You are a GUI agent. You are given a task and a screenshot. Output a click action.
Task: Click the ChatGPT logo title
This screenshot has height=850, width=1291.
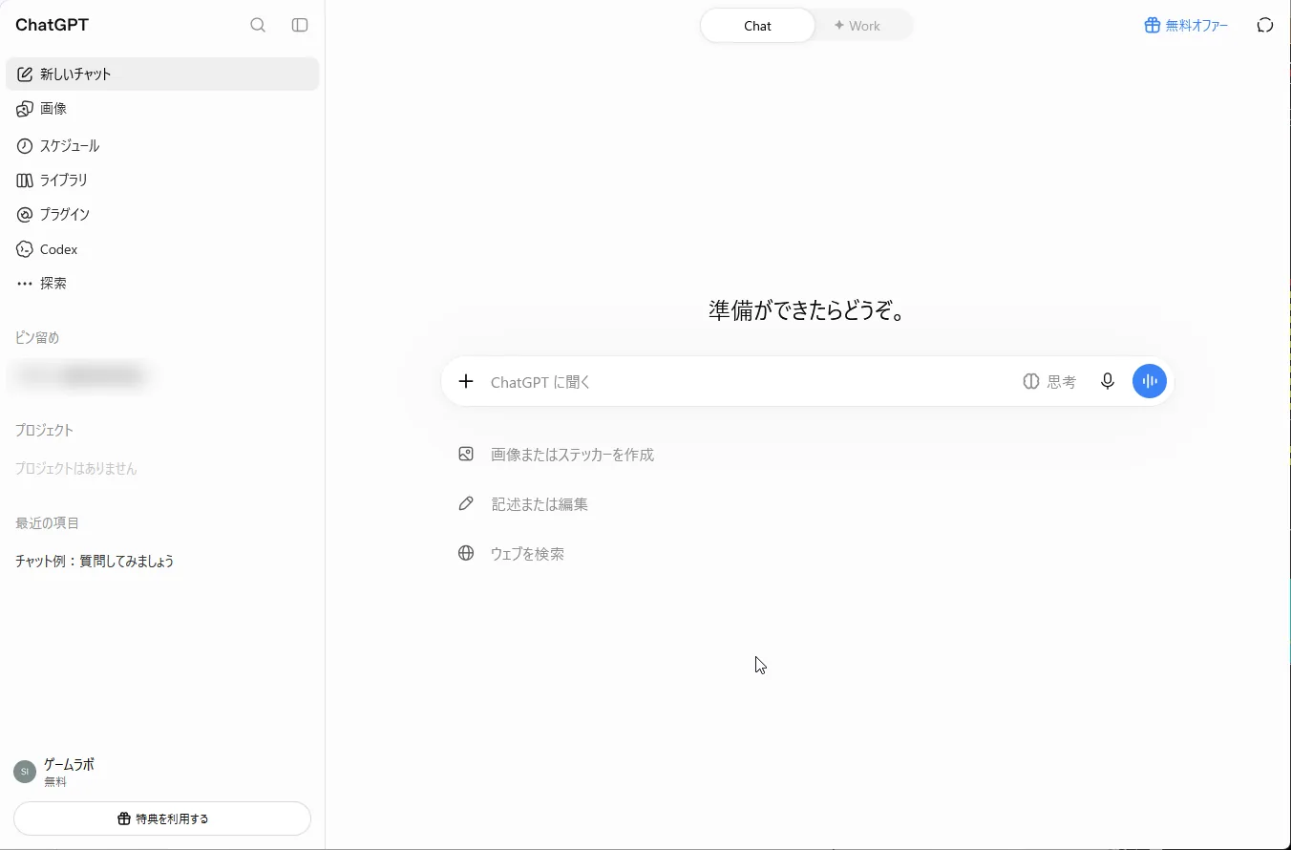[x=53, y=25]
